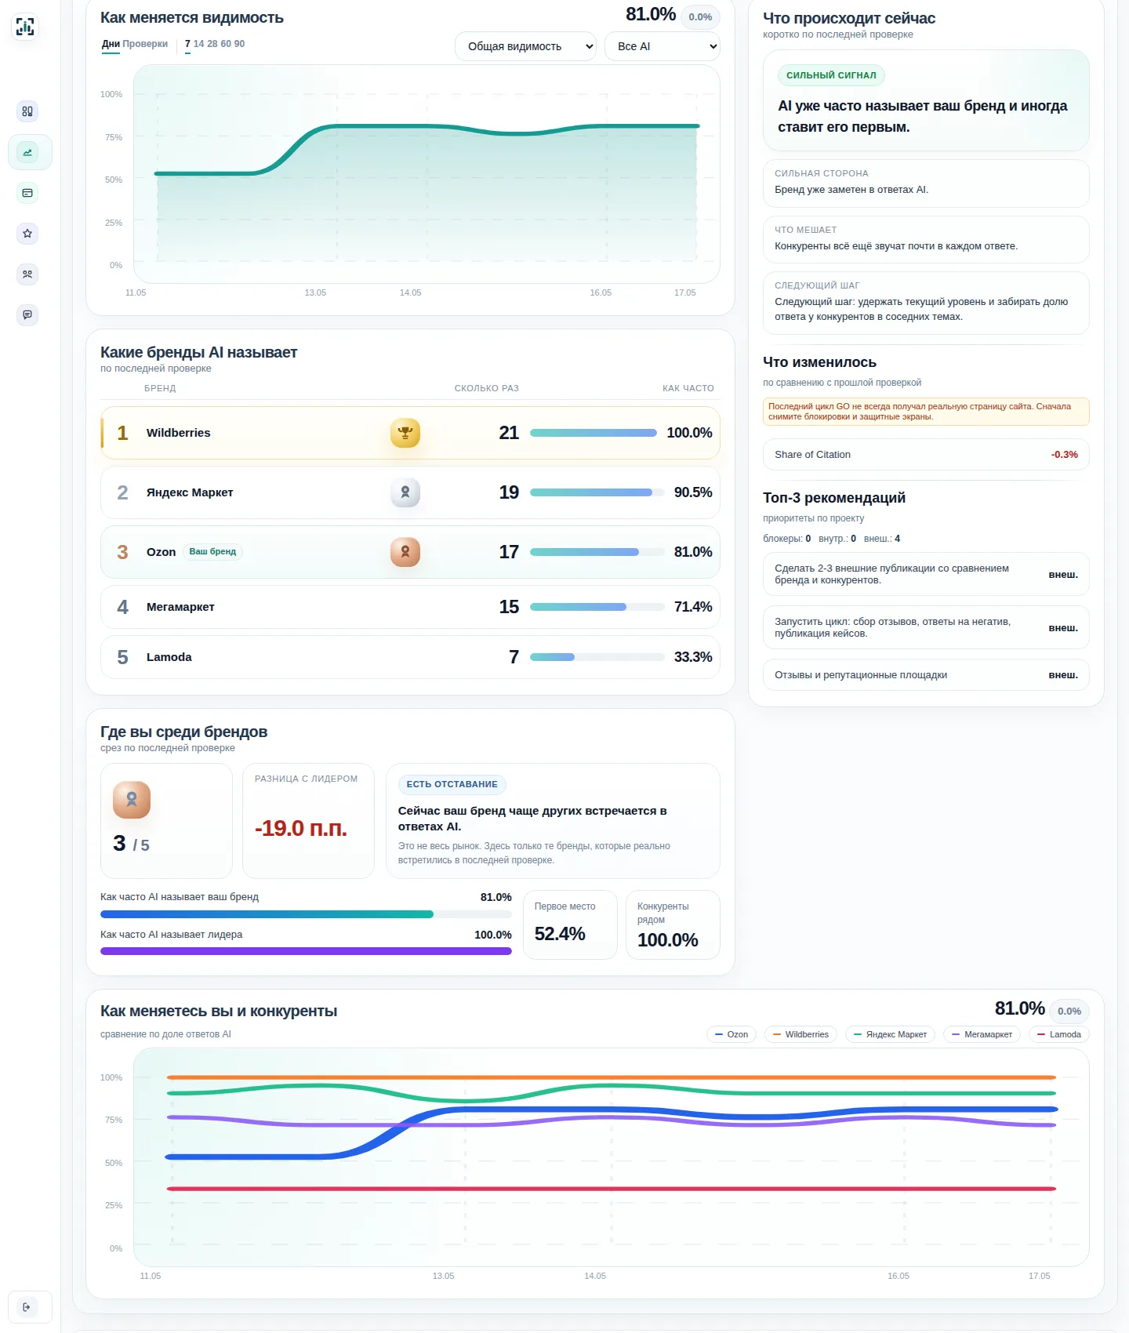Toggle the Lamoda legend series
Image resolution: width=1129 pixels, height=1333 pixels.
[1058, 1034]
